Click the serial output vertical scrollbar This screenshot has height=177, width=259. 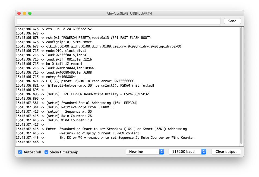tap(241, 86)
